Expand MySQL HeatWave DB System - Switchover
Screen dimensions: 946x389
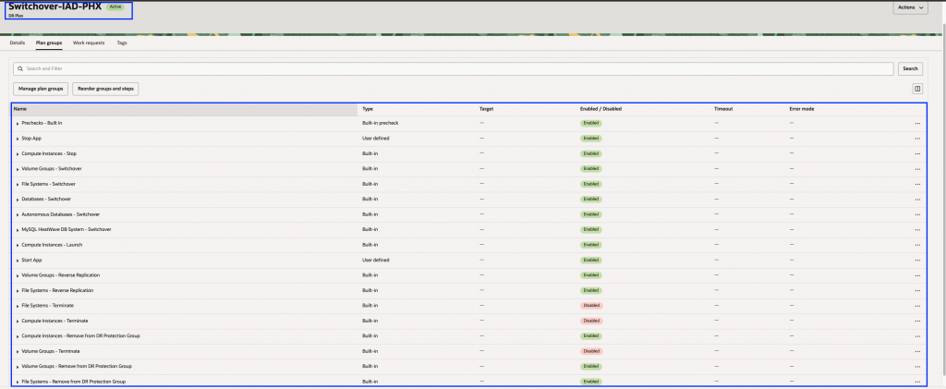tap(18, 230)
